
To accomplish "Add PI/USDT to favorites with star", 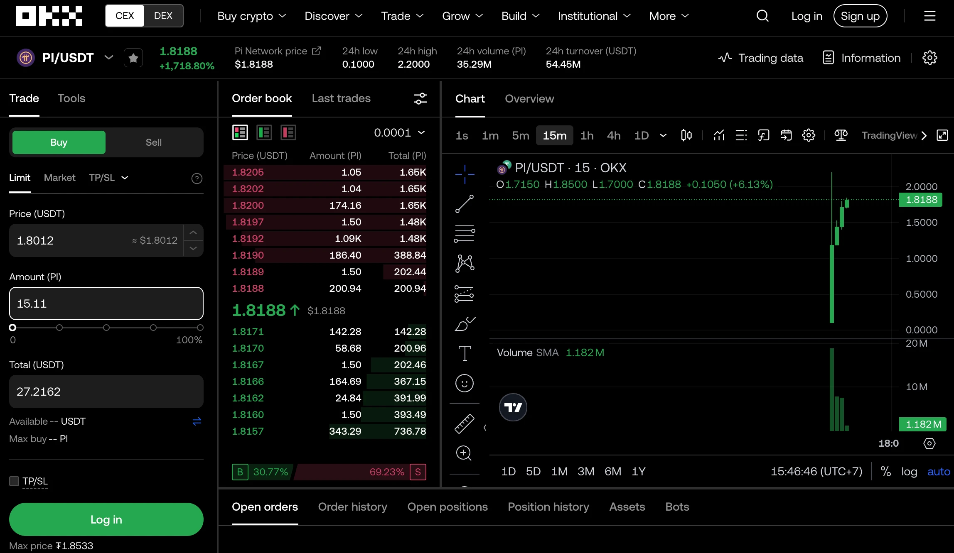I will [133, 58].
